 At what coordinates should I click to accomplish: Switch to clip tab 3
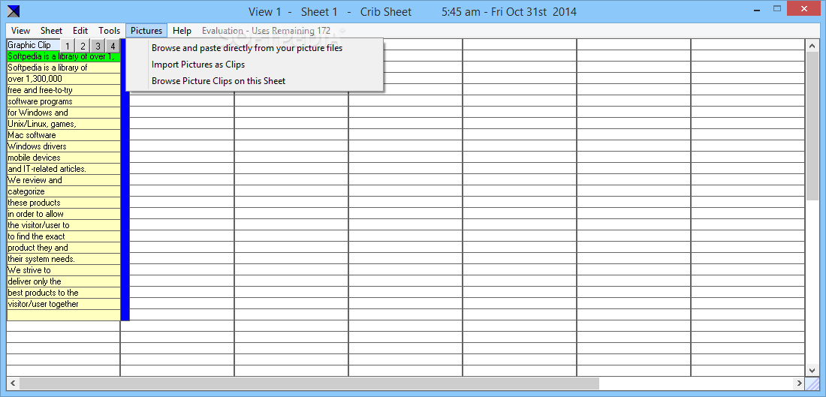pyautogui.click(x=98, y=46)
